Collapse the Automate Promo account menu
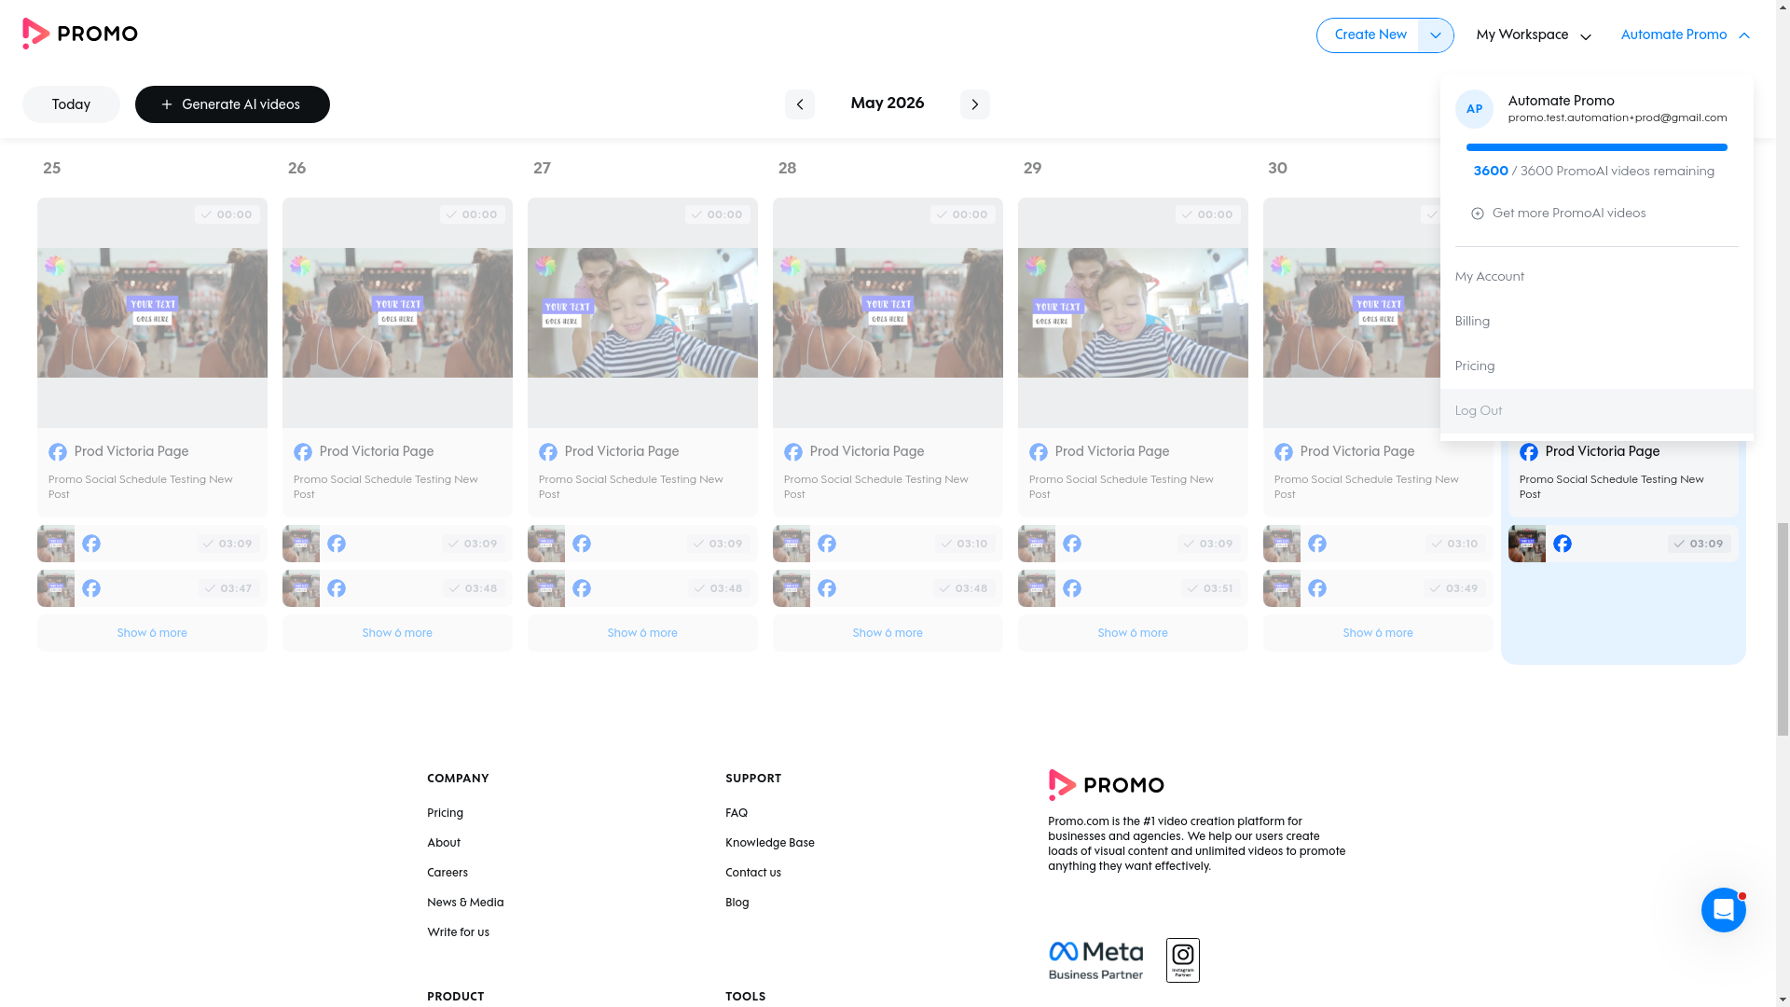The image size is (1790, 1007). [x=1685, y=35]
